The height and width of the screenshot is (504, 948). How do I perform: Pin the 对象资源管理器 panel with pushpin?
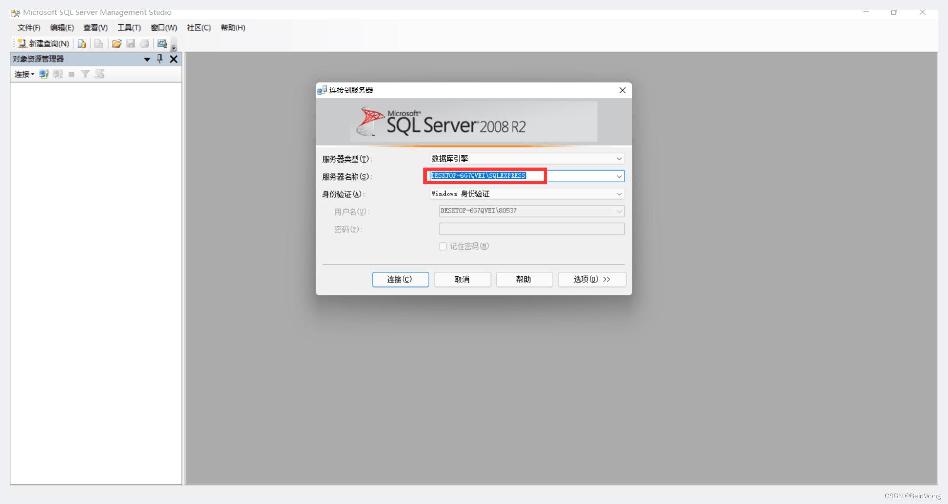(159, 59)
